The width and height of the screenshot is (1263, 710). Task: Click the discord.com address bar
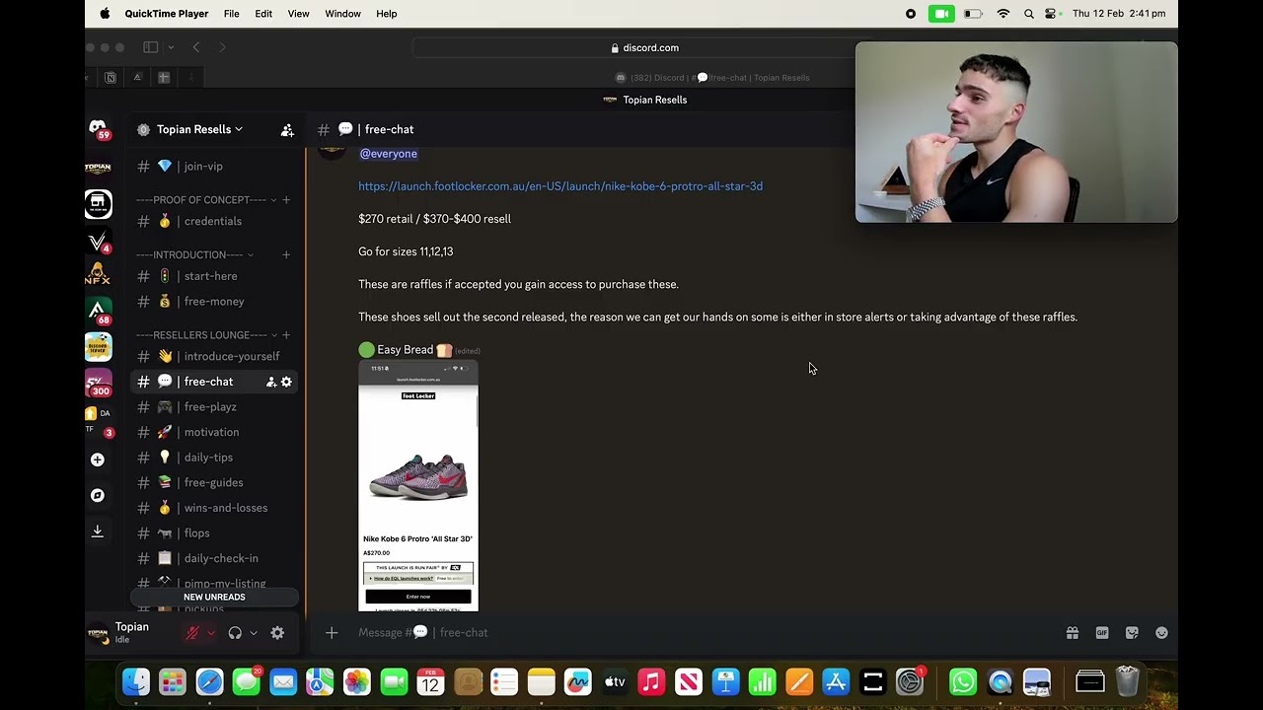[645, 47]
